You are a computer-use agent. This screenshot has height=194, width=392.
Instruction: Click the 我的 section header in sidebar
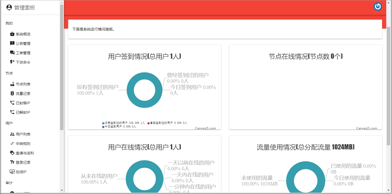coord(9,23)
